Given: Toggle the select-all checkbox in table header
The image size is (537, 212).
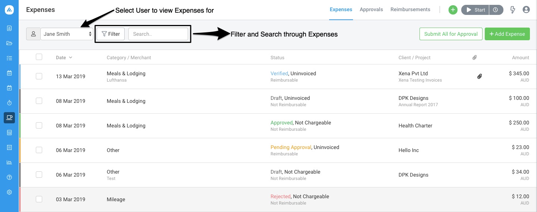Looking at the screenshot, I should (39, 57).
